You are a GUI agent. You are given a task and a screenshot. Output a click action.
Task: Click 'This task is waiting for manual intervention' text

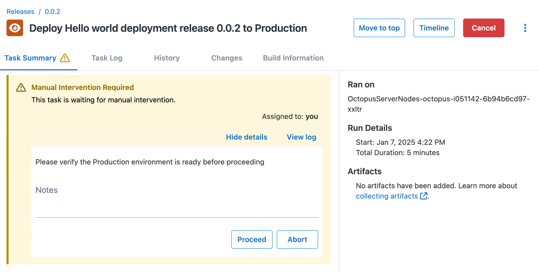click(103, 100)
